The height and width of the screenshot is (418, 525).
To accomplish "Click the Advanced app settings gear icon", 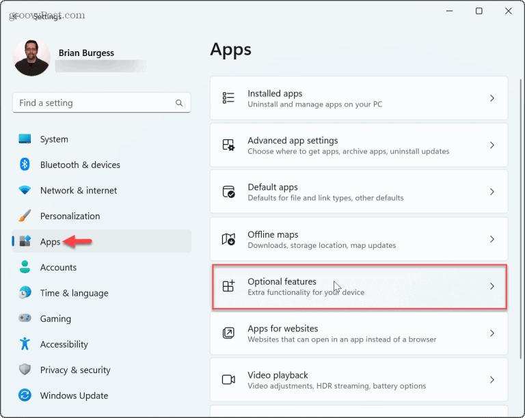I will [228, 145].
